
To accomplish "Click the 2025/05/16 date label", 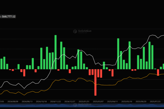I will click(x=127, y=101).
